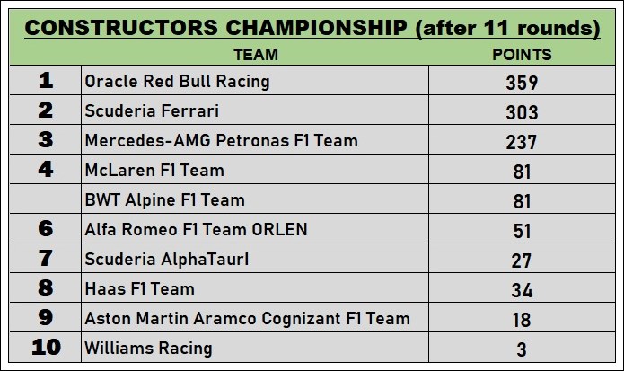Click the Scuderia AlphaTauri team cell
The image size is (624, 371).
[166, 259]
